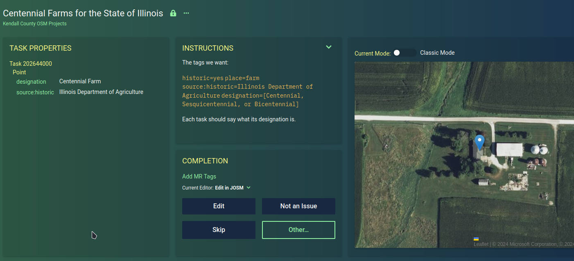
Task: Mark the task as Not an Issue
Action: [298, 206]
